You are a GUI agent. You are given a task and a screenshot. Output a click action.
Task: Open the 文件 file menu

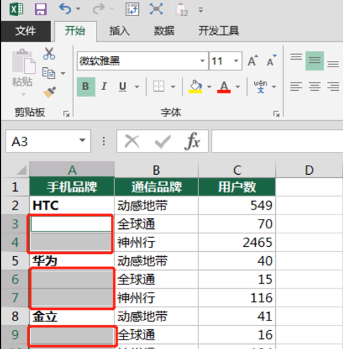coord(26,31)
